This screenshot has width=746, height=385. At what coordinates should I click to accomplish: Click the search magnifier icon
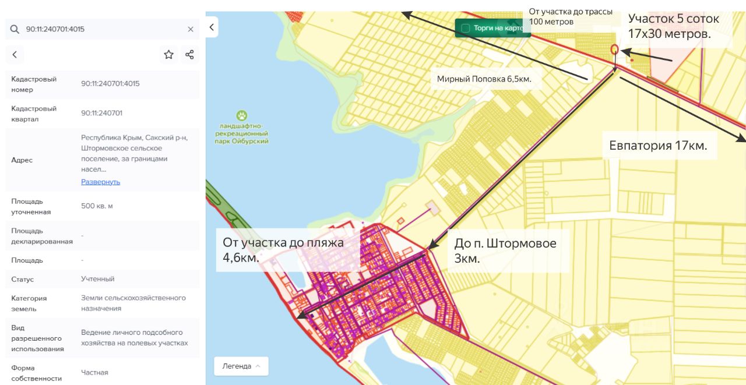(x=15, y=29)
